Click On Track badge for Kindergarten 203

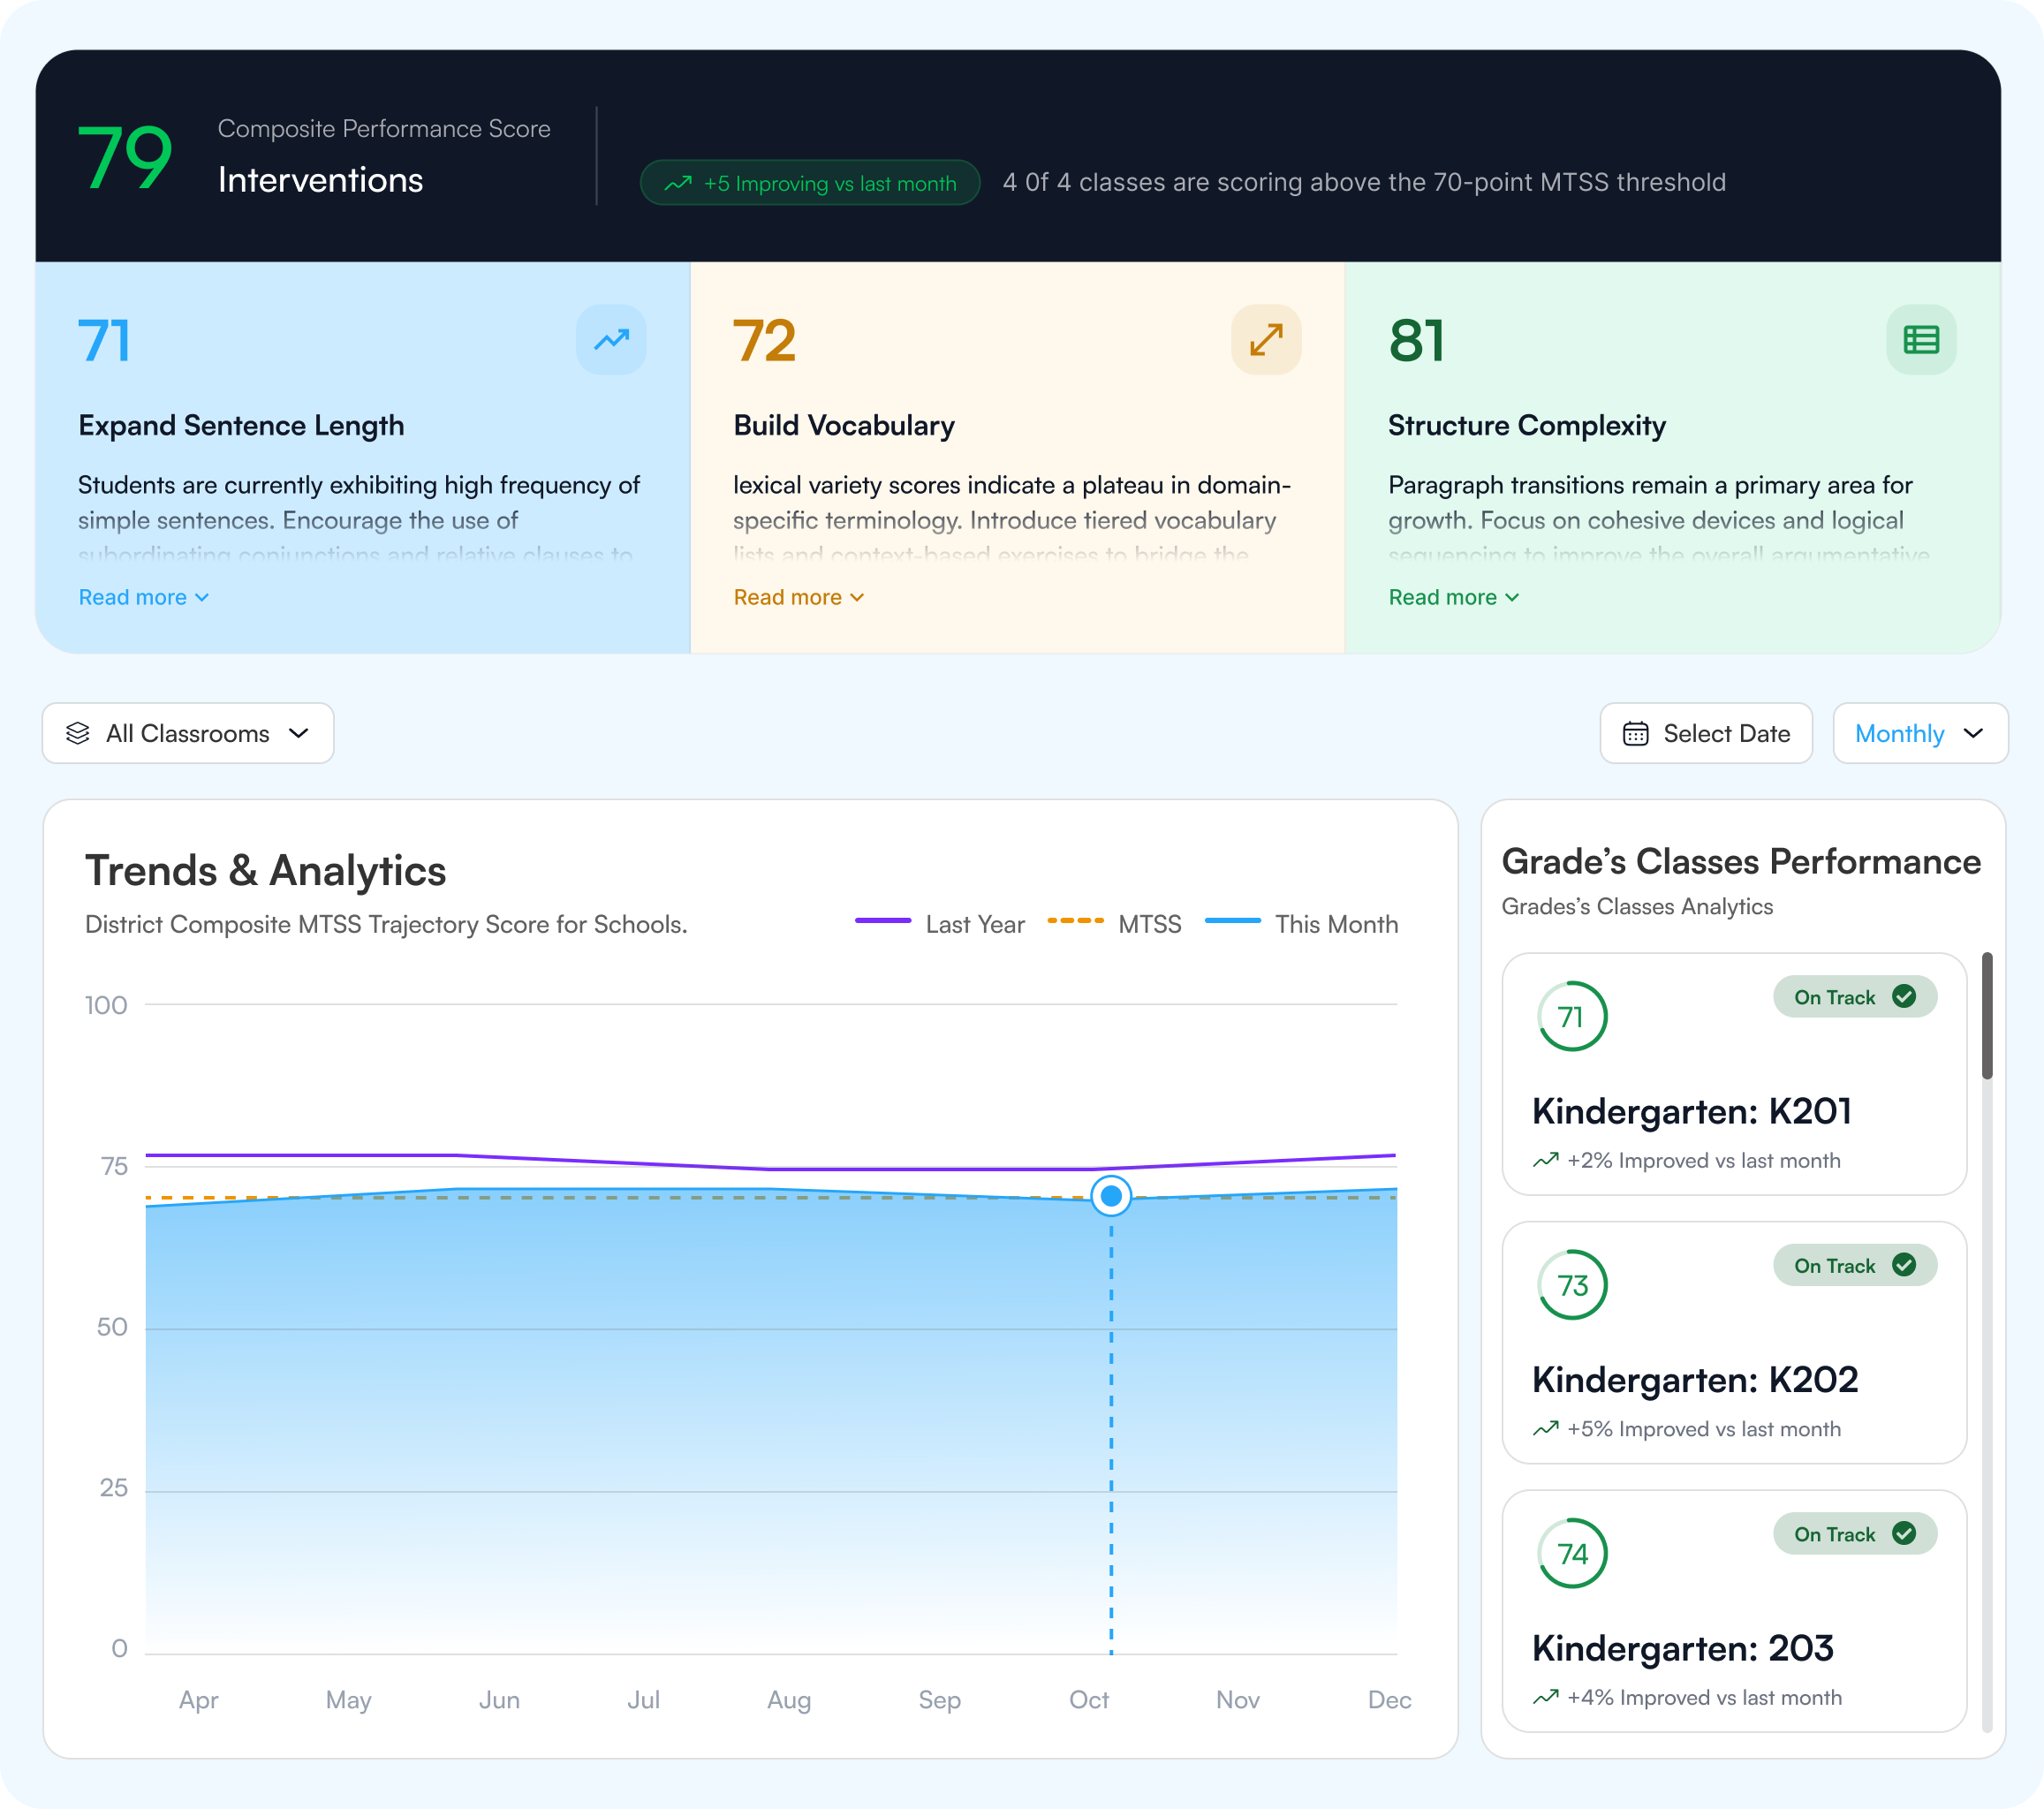click(x=1855, y=1534)
